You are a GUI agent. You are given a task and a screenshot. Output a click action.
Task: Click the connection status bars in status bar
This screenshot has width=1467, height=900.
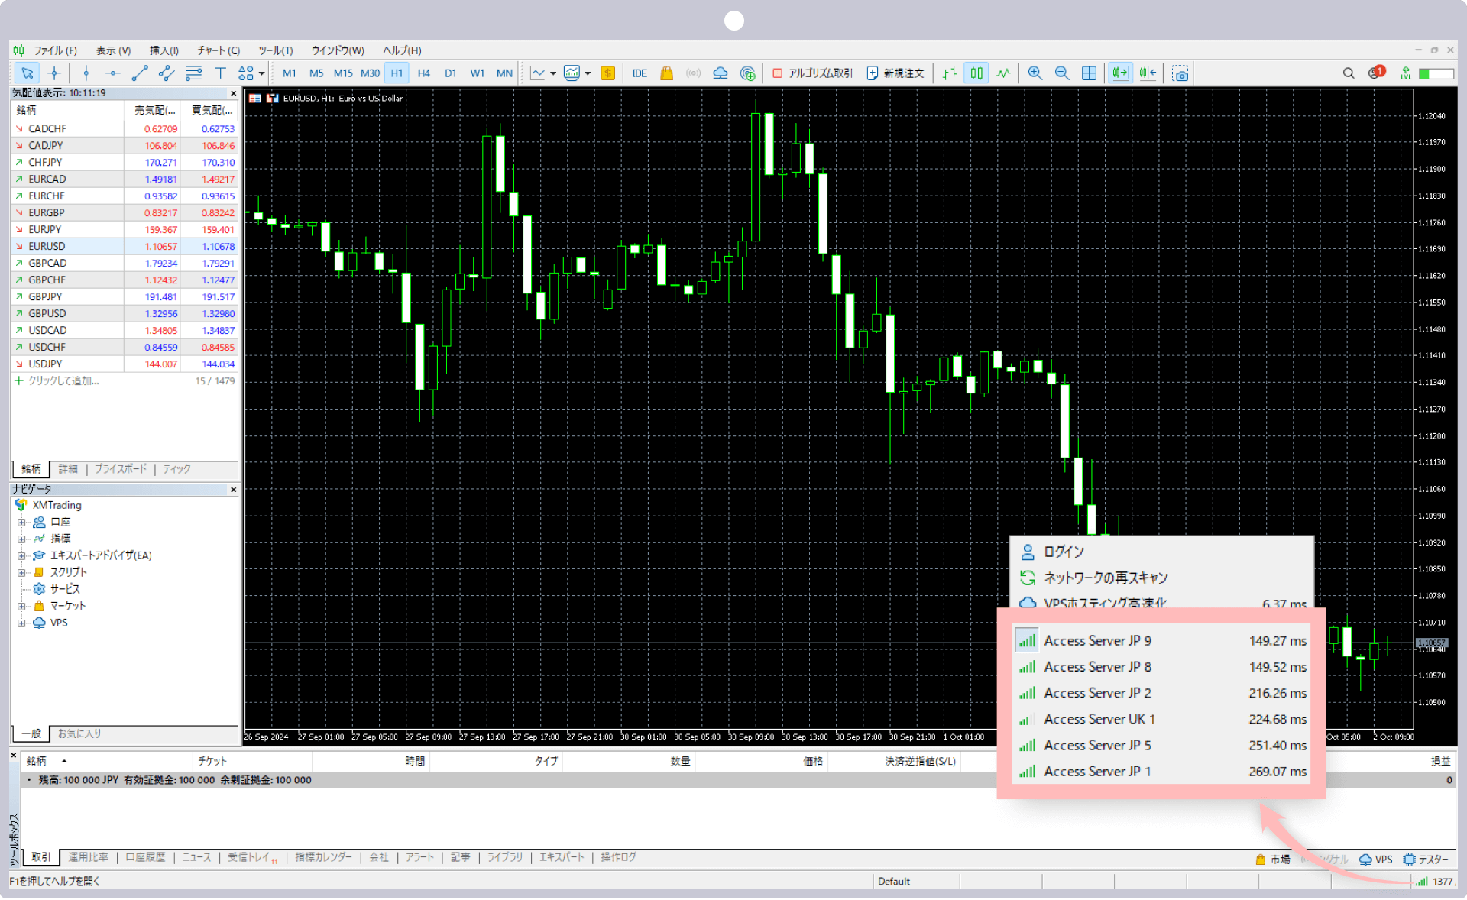1422,881
